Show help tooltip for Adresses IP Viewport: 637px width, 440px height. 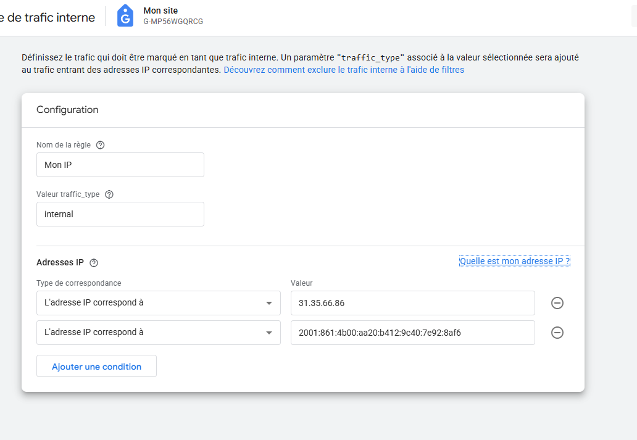[x=94, y=263]
